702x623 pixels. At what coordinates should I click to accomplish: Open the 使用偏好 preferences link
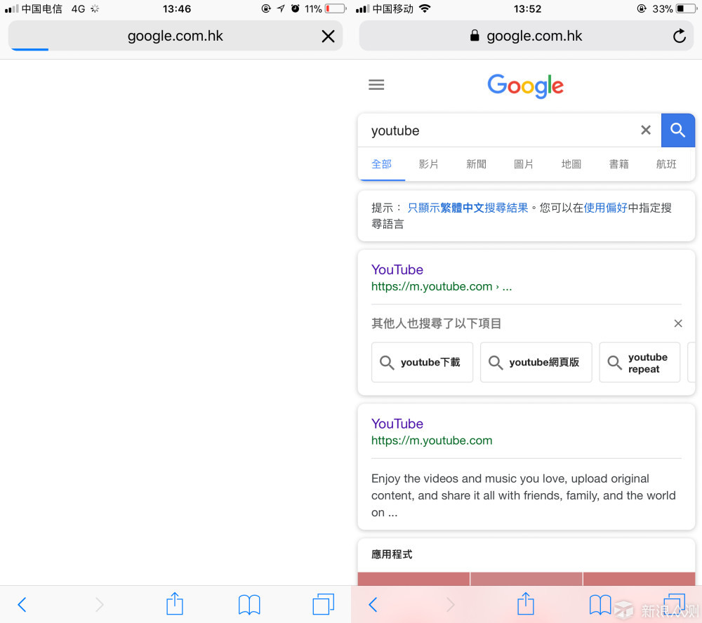point(605,208)
